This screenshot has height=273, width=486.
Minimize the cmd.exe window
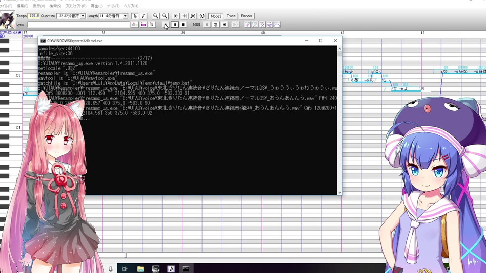point(307,41)
